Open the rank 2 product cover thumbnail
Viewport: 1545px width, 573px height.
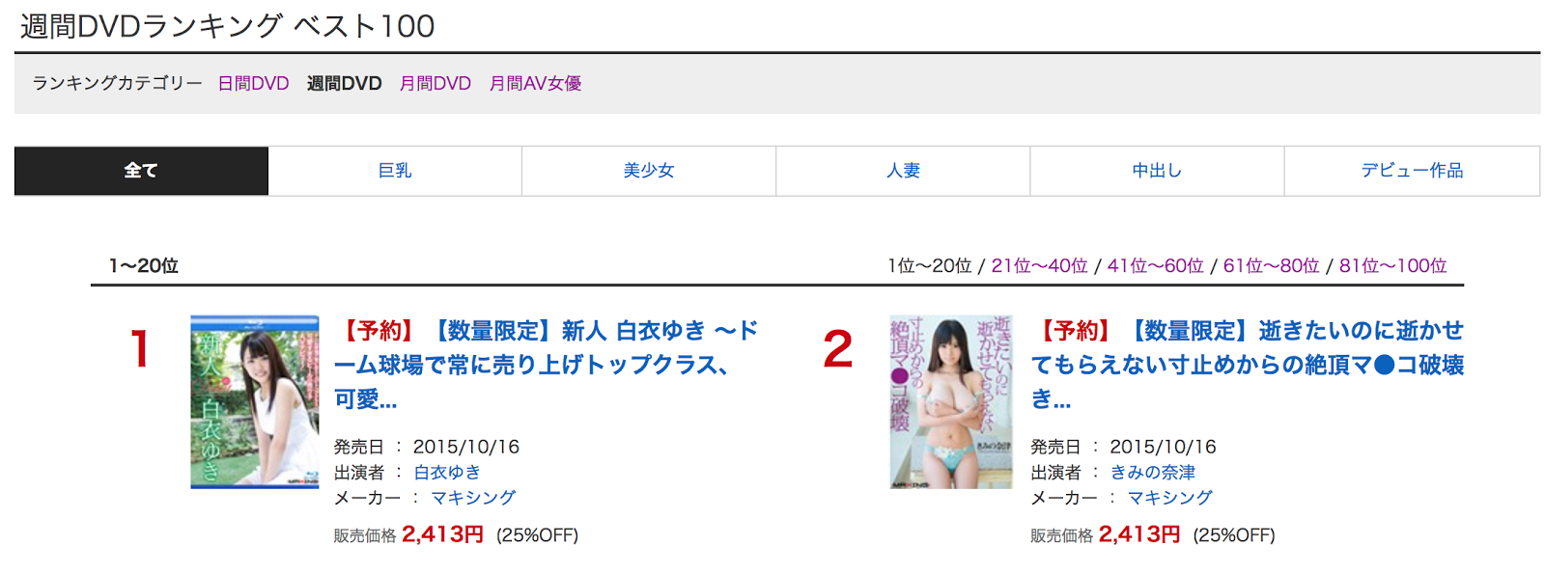point(951,401)
